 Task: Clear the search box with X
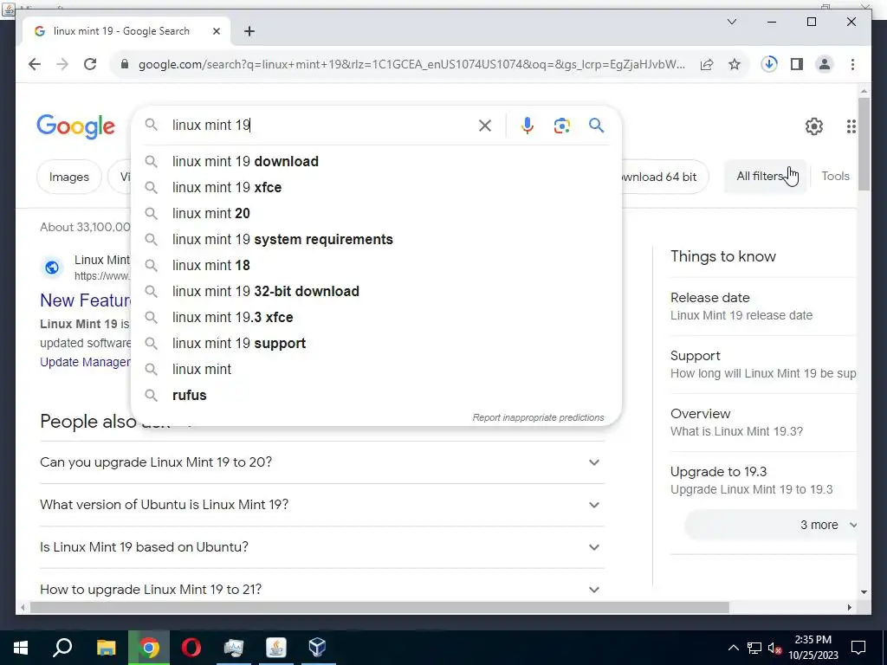[485, 126]
